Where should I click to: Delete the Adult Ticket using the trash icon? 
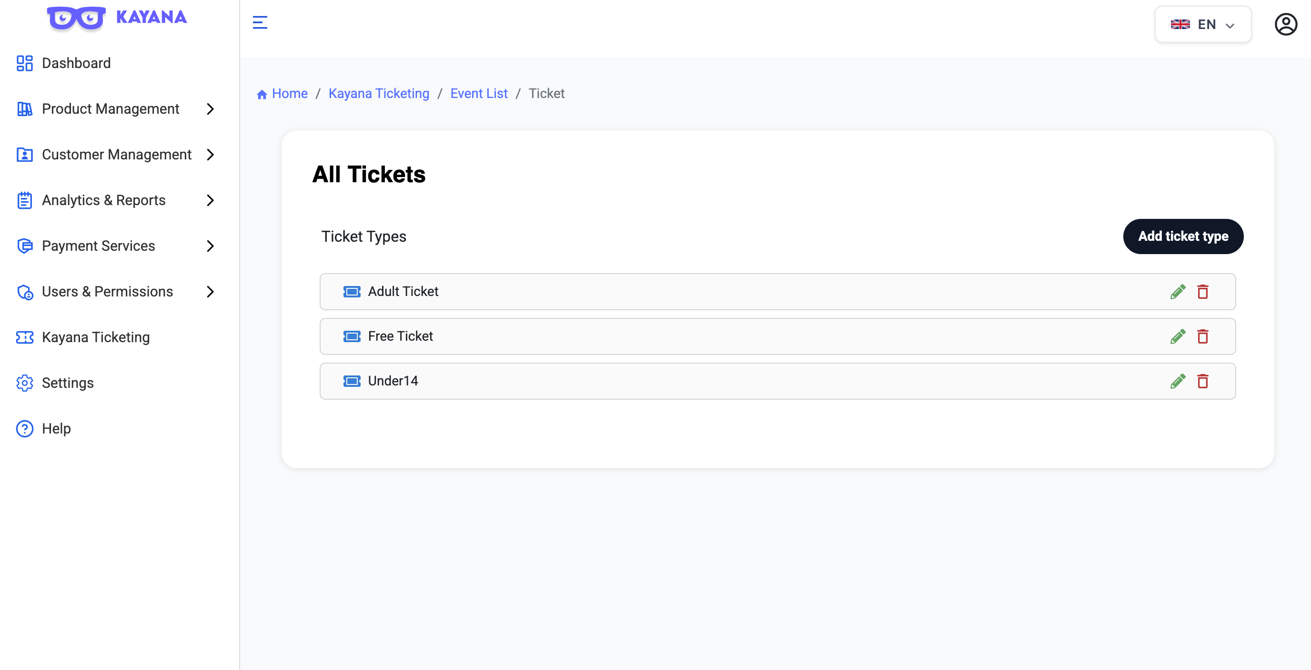(1202, 292)
